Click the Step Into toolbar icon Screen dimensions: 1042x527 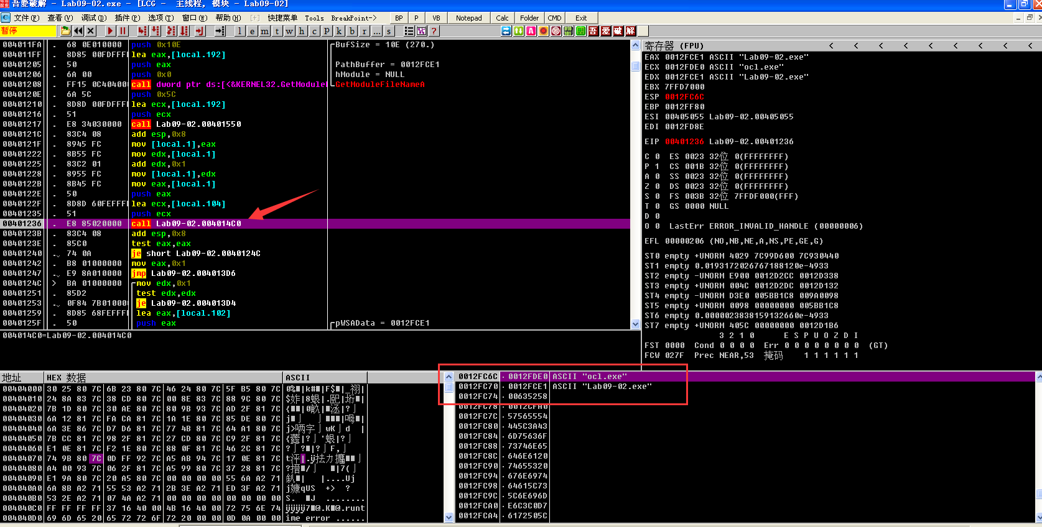click(x=142, y=30)
